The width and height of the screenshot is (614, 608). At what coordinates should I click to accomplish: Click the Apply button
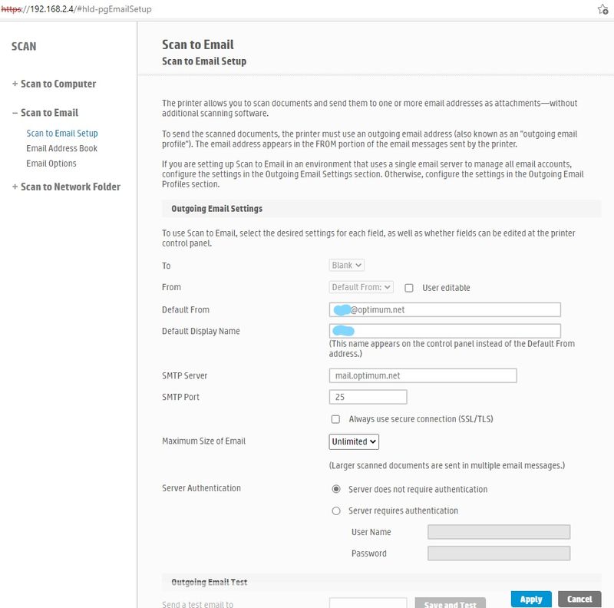(x=530, y=599)
